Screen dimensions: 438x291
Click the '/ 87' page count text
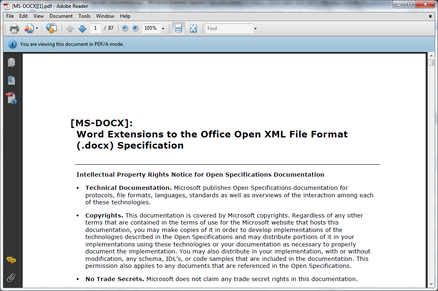click(x=108, y=28)
